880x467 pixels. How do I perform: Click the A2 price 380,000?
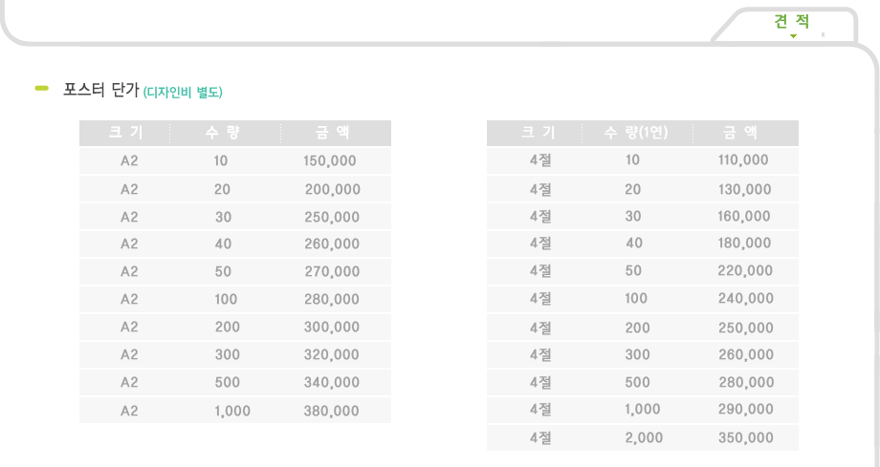point(331,411)
